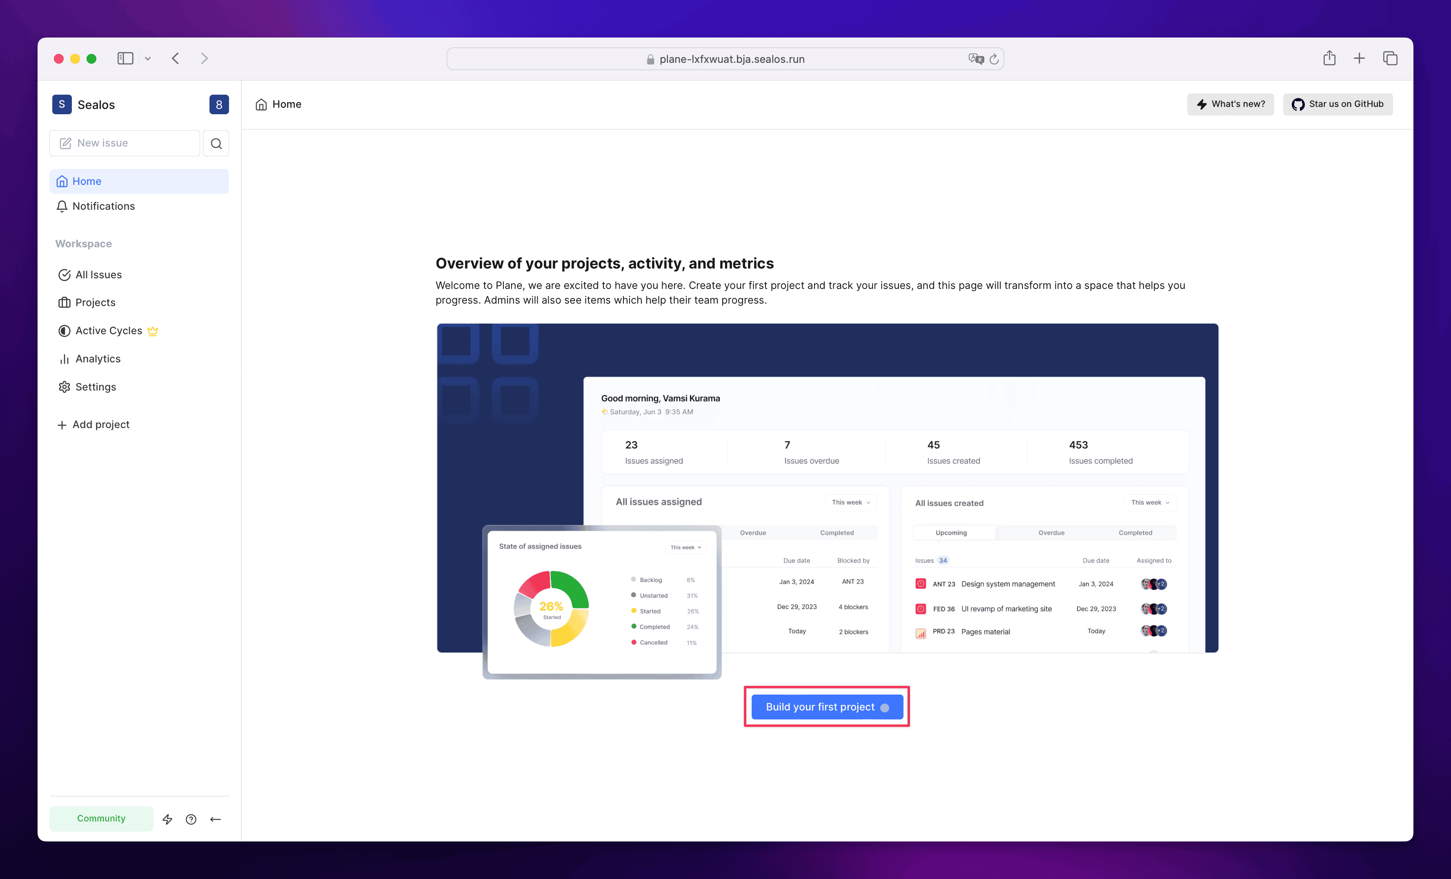
Task: Collapse sidebar using left arrow icon
Action: tap(216, 819)
